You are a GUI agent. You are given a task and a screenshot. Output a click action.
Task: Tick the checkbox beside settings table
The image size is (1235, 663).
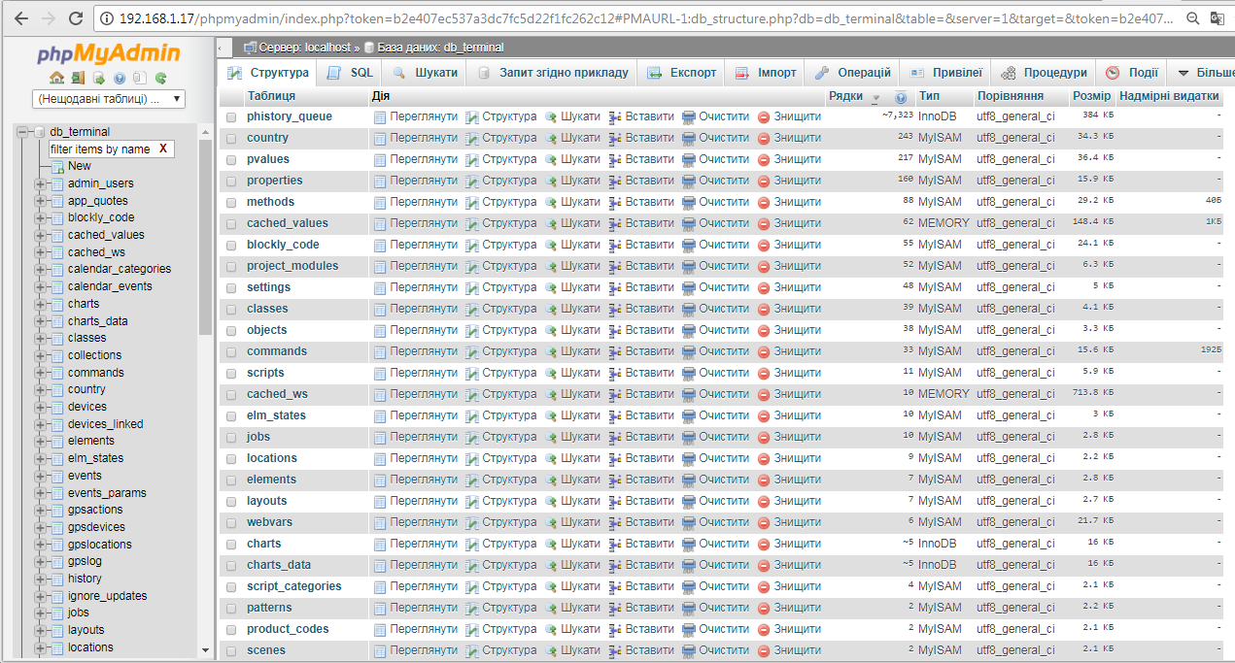point(230,286)
